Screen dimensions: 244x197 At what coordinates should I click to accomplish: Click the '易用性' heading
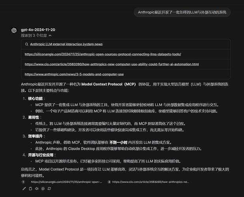coord(34,117)
